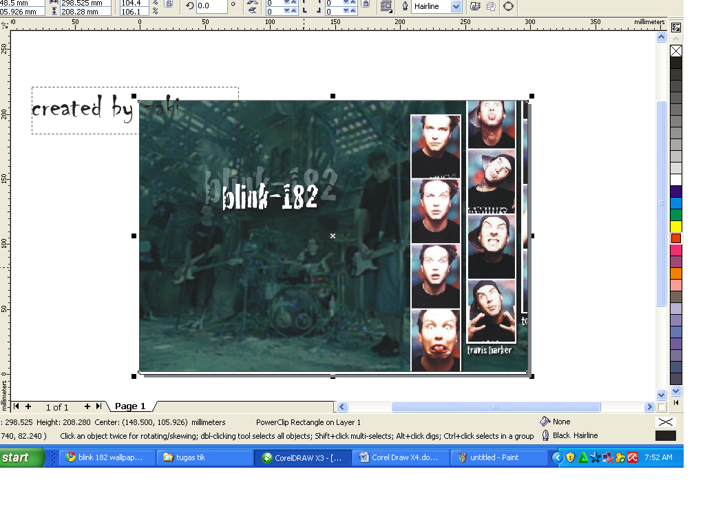Screen dimensions: 705x529
Task: Click the horizontal scrollbar right arrow
Action: coord(649,406)
